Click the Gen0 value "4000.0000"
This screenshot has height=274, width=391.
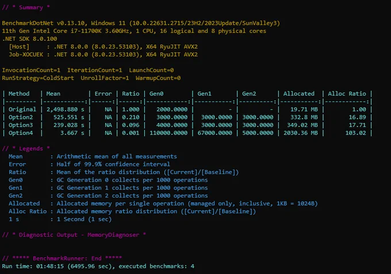(x=172, y=125)
